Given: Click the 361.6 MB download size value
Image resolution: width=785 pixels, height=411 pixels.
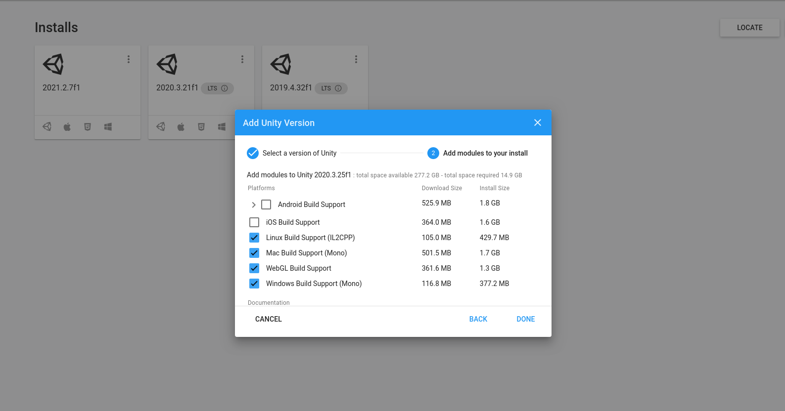Looking at the screenshot, I should pyautogui.click(x=436, y=268).
